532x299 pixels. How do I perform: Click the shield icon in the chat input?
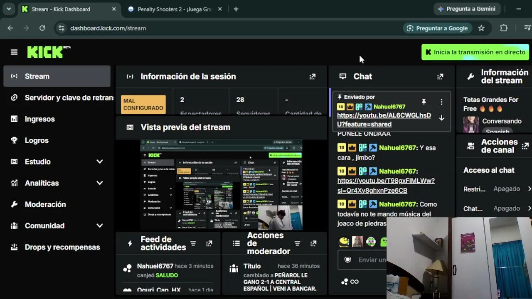pyautogui.click(x=348, y=260)
